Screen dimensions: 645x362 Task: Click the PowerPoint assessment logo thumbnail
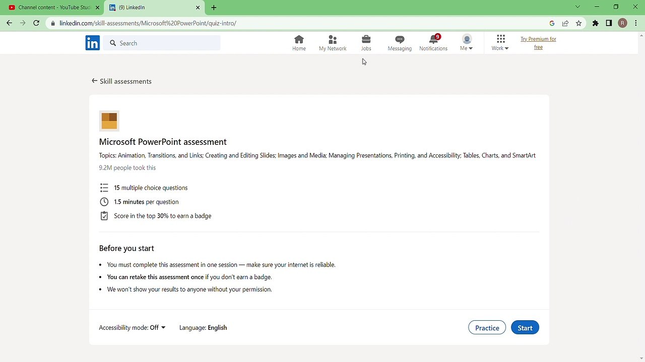pyautogui.click(x=109, y=121)
